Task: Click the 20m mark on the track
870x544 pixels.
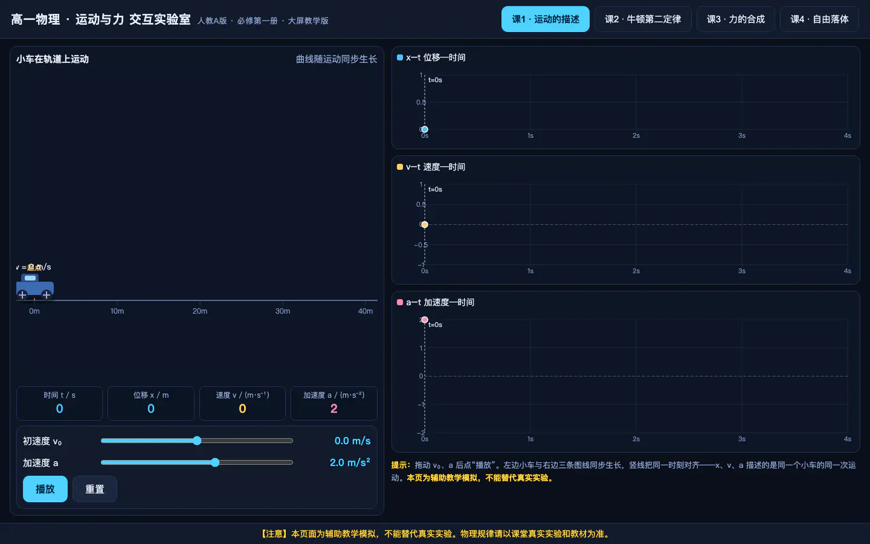Action: (200, 311)
